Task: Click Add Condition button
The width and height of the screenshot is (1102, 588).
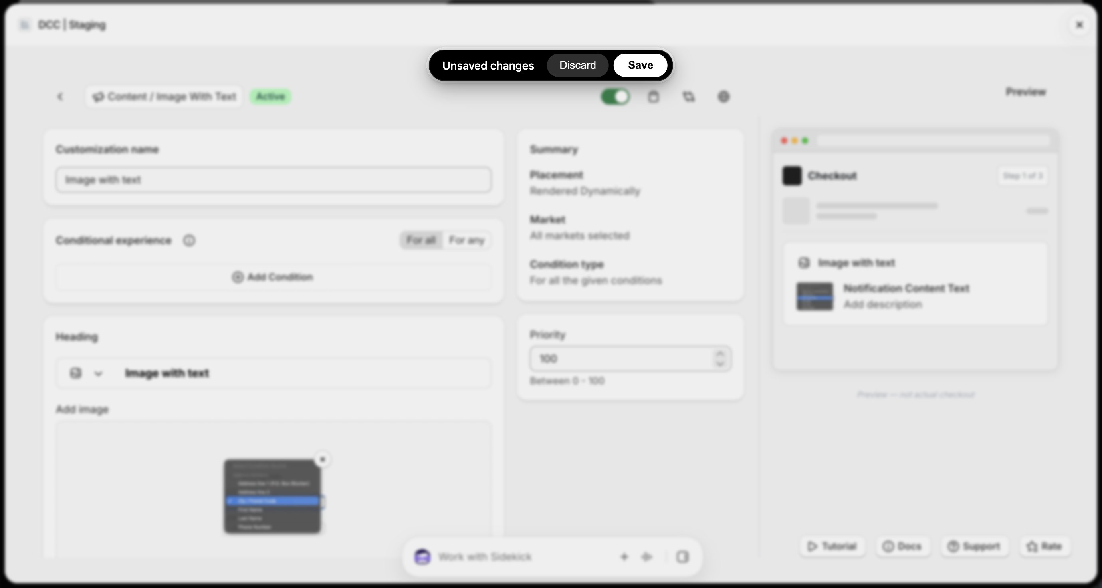Action: [x=274, y=277]
